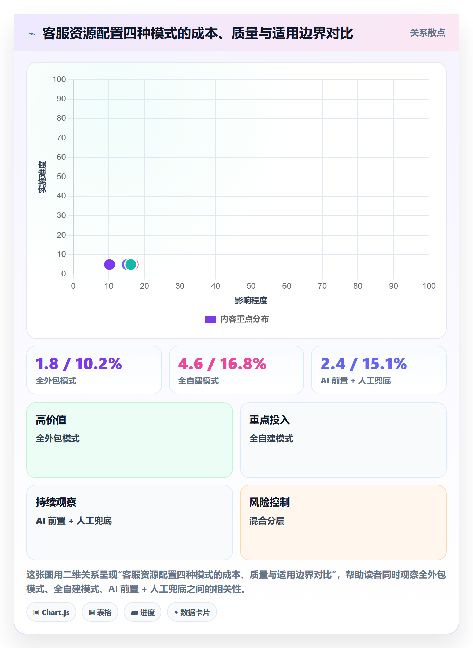Click the chart title heading text

198,33
